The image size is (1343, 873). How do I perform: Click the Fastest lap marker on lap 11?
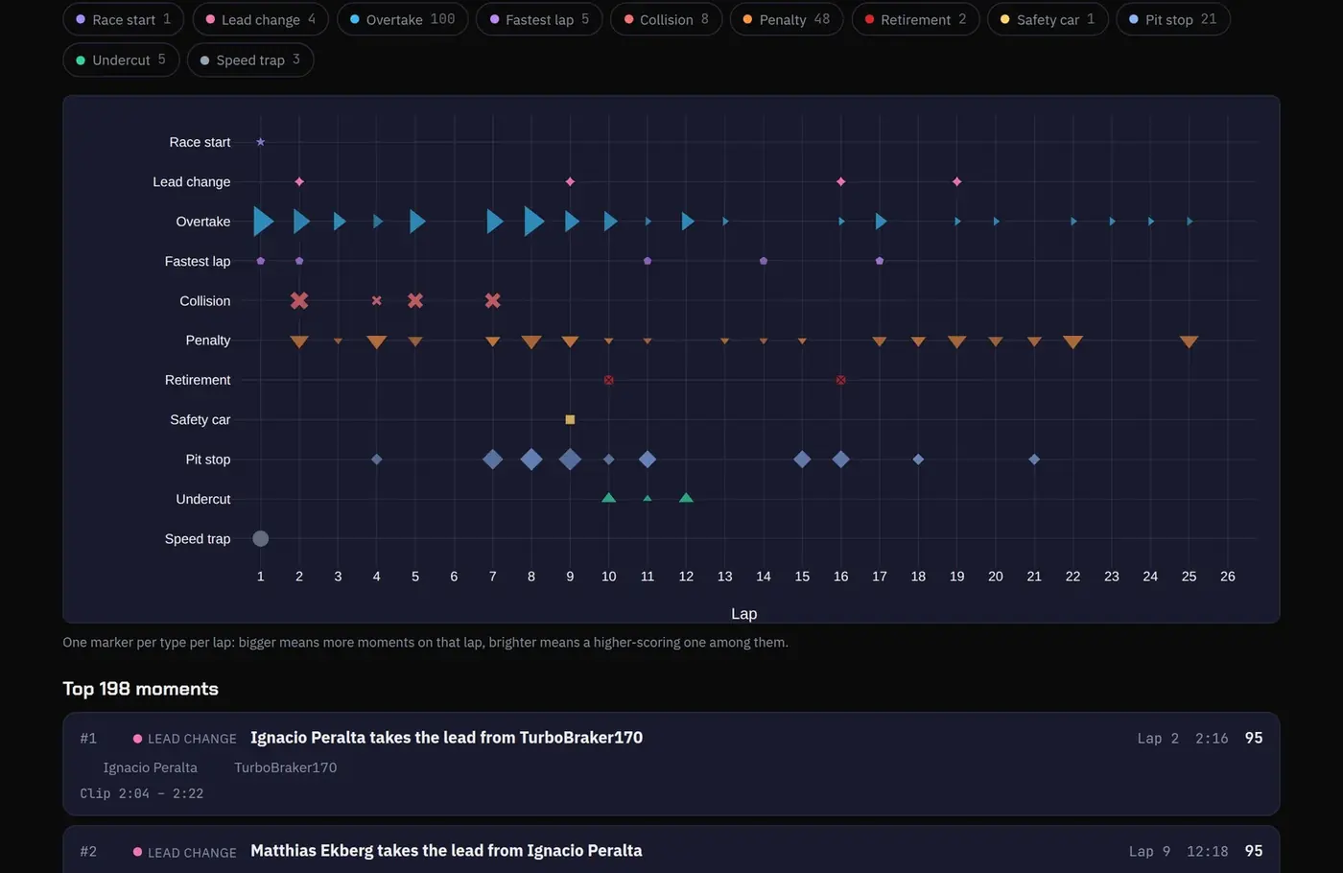coord(648,261)
